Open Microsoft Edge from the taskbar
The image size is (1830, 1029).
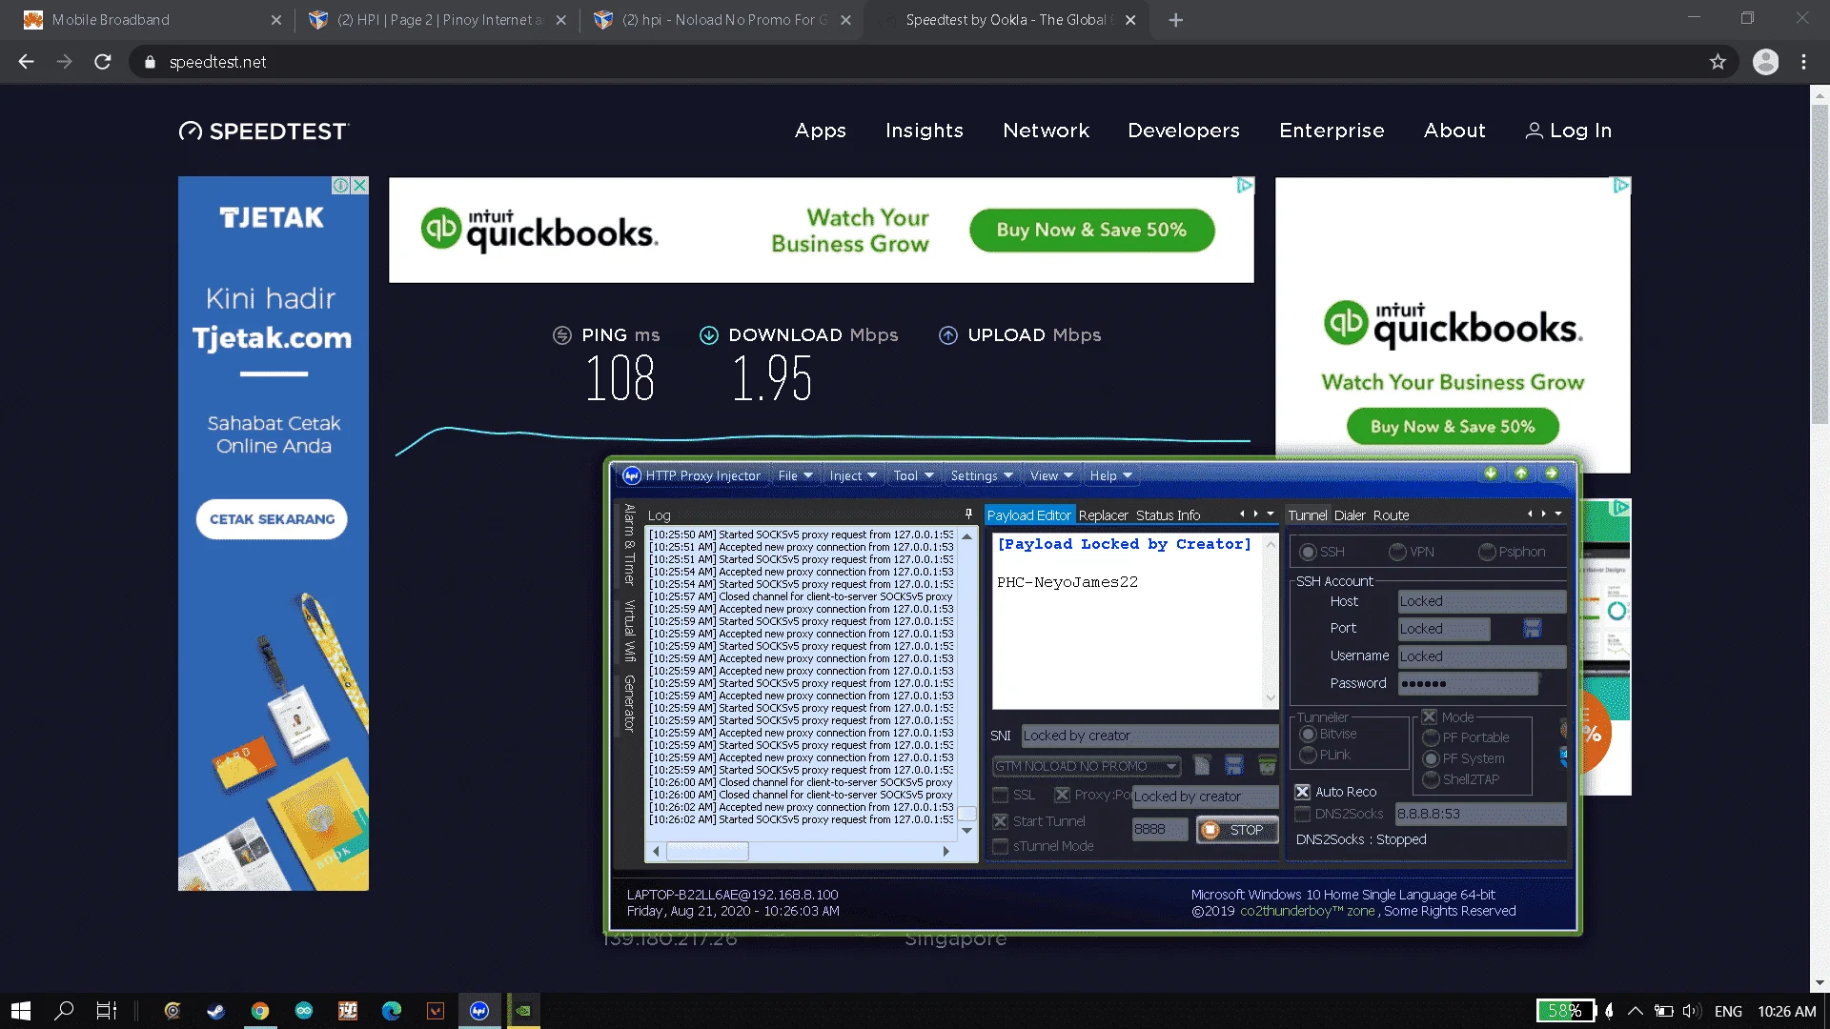pos(392,1011)
